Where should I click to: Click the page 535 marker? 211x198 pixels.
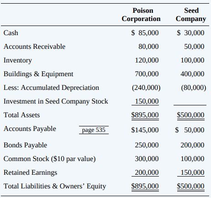coord(94,130)
